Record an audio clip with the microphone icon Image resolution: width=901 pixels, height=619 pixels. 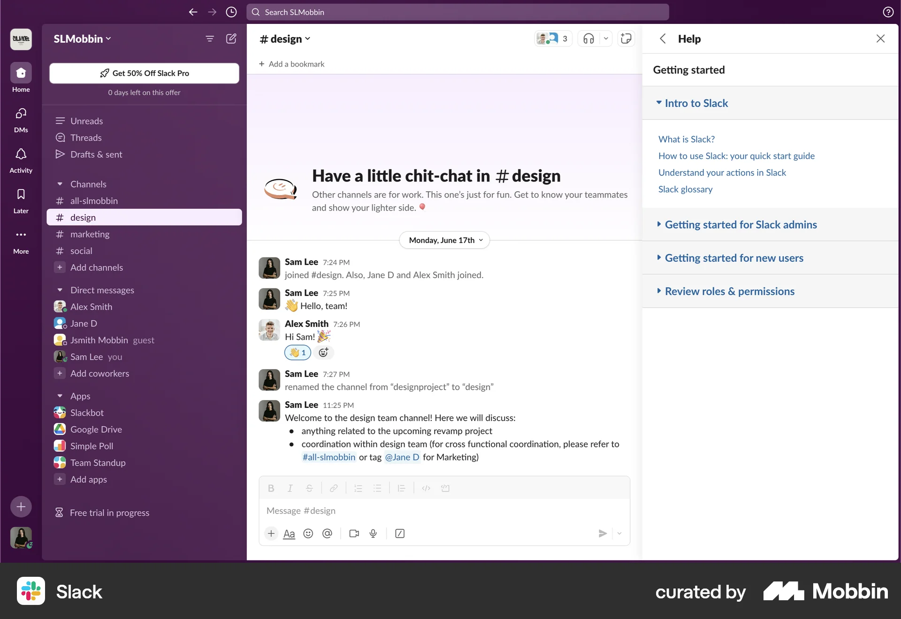373,534
